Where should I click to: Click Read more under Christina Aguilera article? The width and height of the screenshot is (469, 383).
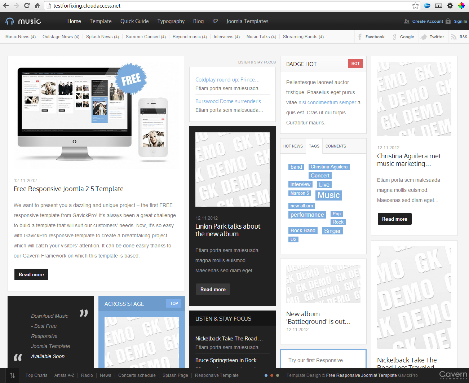[395, 219]
